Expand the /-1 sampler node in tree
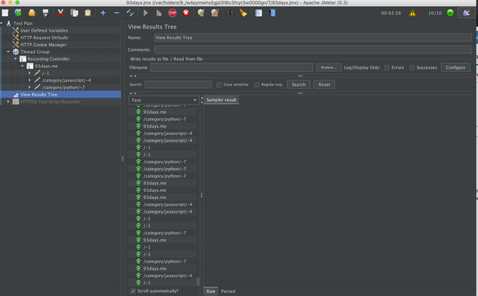The image size is (478, 296). pos(29,73)
